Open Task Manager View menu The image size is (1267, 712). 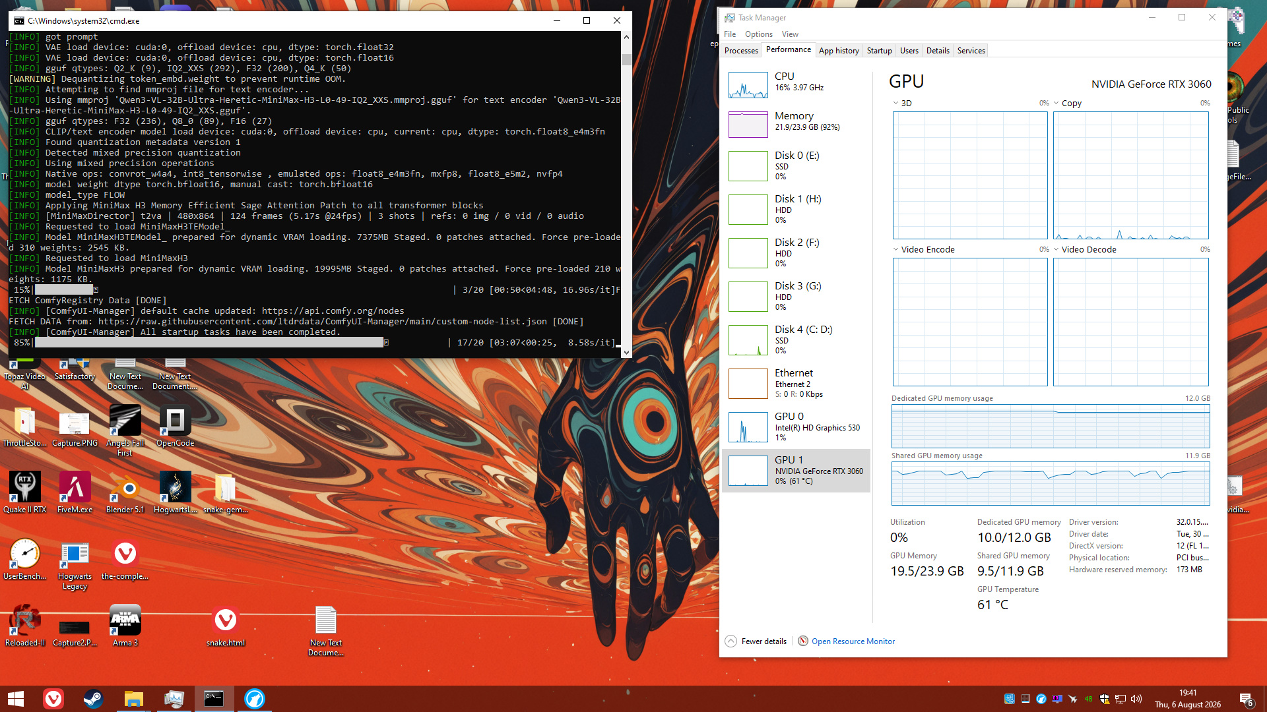pyautogui.click(x=790, y=34)
